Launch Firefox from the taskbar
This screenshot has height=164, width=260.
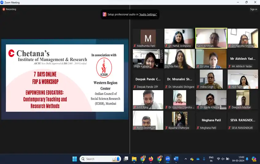tap(151, 159)
